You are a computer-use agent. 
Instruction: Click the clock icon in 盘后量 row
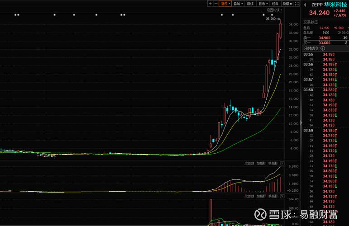[339, 33]
